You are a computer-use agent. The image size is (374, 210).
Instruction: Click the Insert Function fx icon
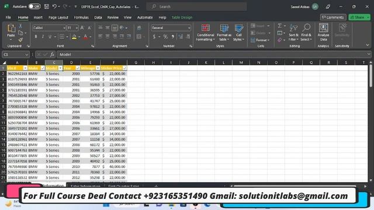(52, 54)
